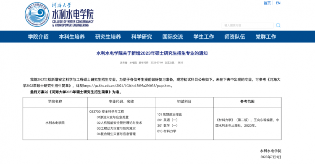The height and width of the screenshot is (164, 315).
Task: Click the 水利水电学院 college name banner
Action: [x=73, y=15]
